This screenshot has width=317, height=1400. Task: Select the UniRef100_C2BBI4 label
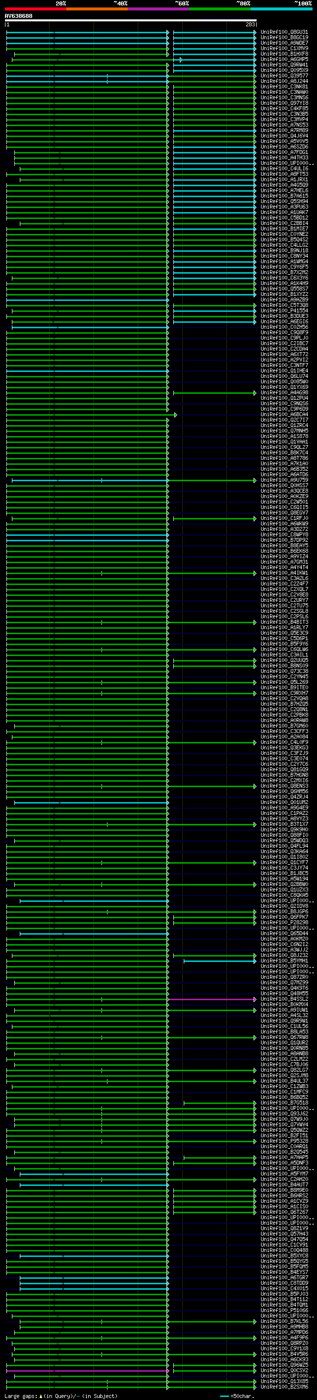click(x=284, y=223)
